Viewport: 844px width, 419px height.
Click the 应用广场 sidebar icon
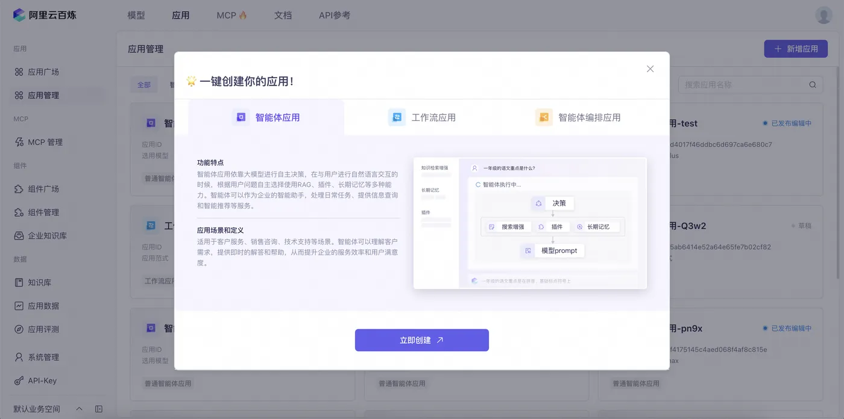tap(19, 72)
